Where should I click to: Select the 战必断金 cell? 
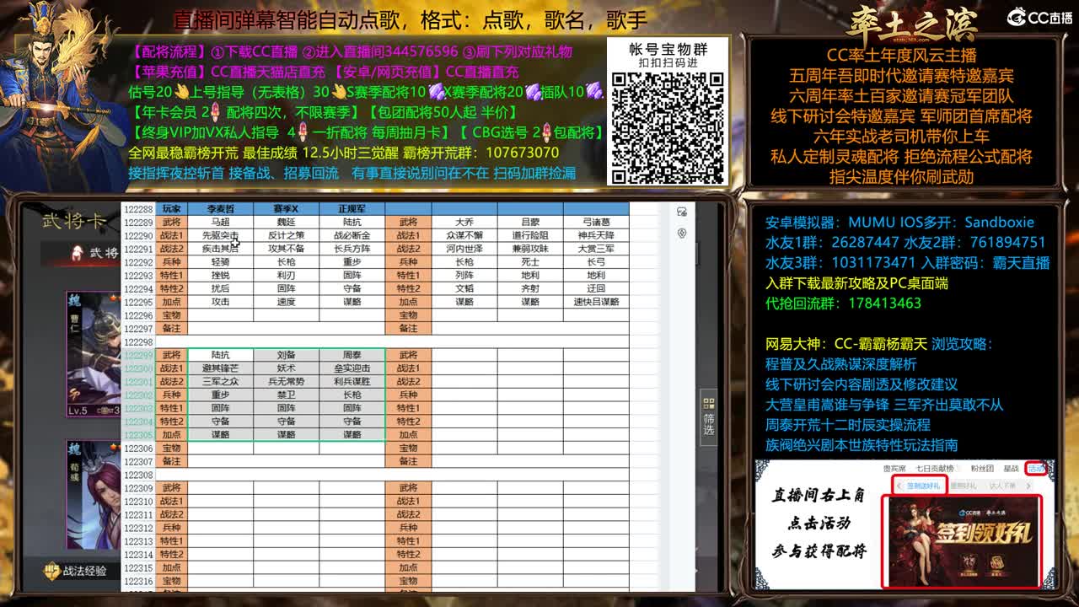352,235
